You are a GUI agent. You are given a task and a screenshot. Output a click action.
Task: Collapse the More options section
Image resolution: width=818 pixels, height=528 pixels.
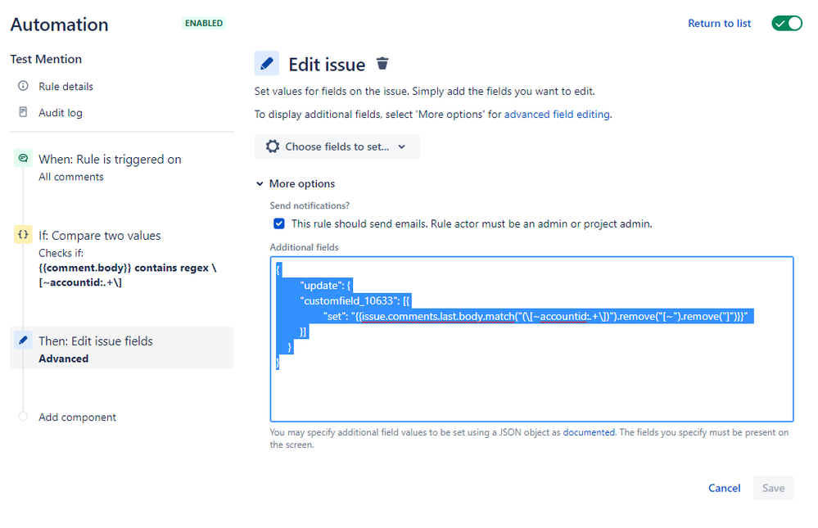[260, 183]
